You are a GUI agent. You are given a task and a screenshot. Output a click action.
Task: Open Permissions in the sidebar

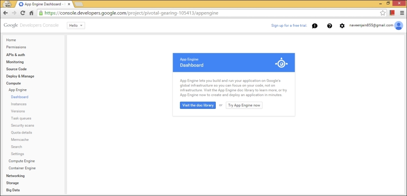pos(16,47)
